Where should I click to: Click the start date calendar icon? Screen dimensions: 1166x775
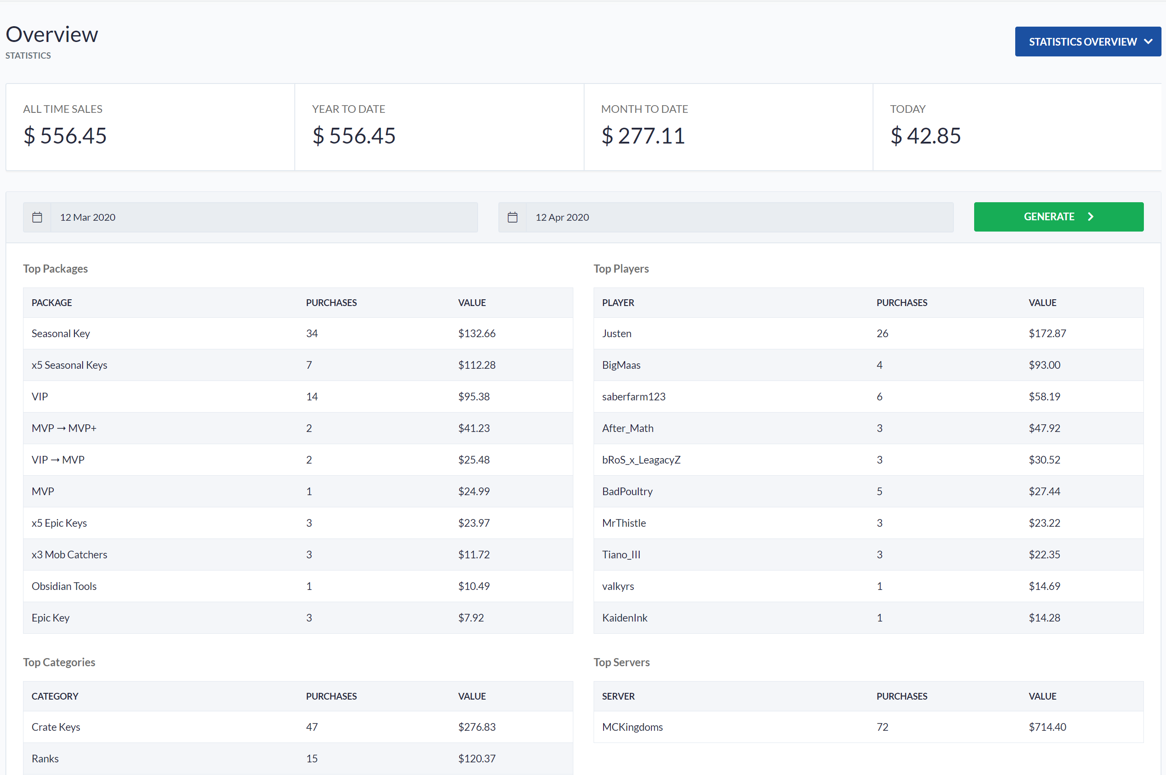point(37,217)
